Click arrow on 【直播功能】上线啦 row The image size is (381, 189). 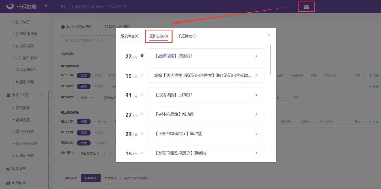coord(256,95)
